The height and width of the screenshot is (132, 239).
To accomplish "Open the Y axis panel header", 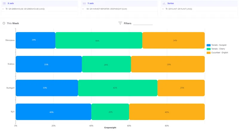I will (119, 3).
